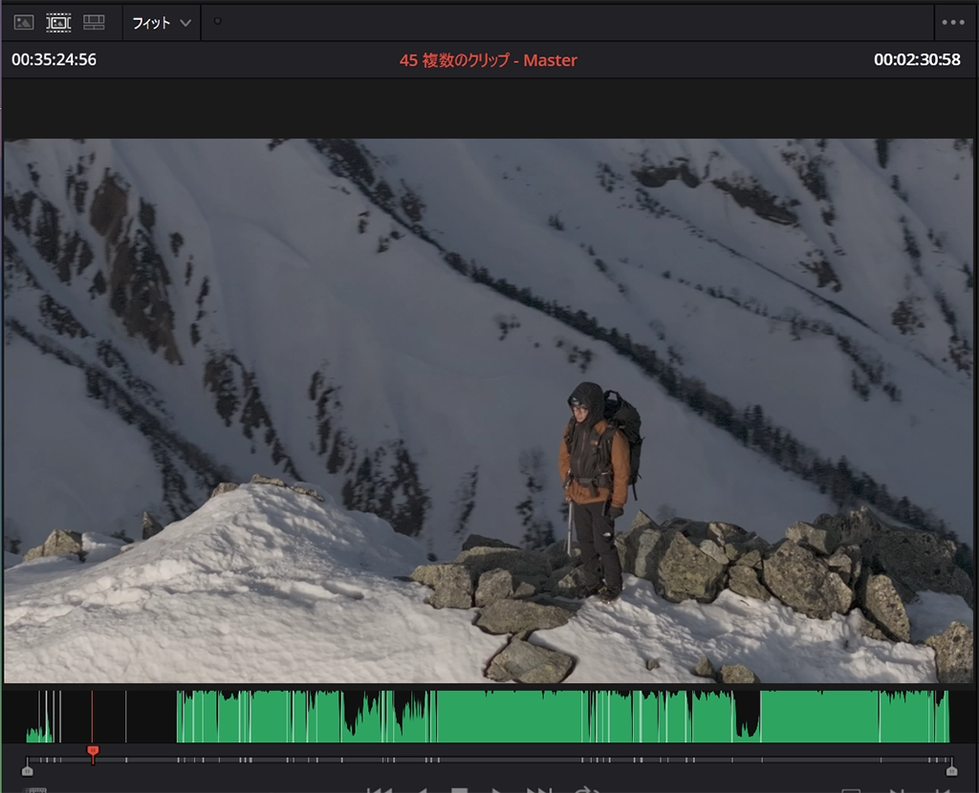Switch viewer to Source Clip mode
Viewport: 979px width, 793px height.
24,22
